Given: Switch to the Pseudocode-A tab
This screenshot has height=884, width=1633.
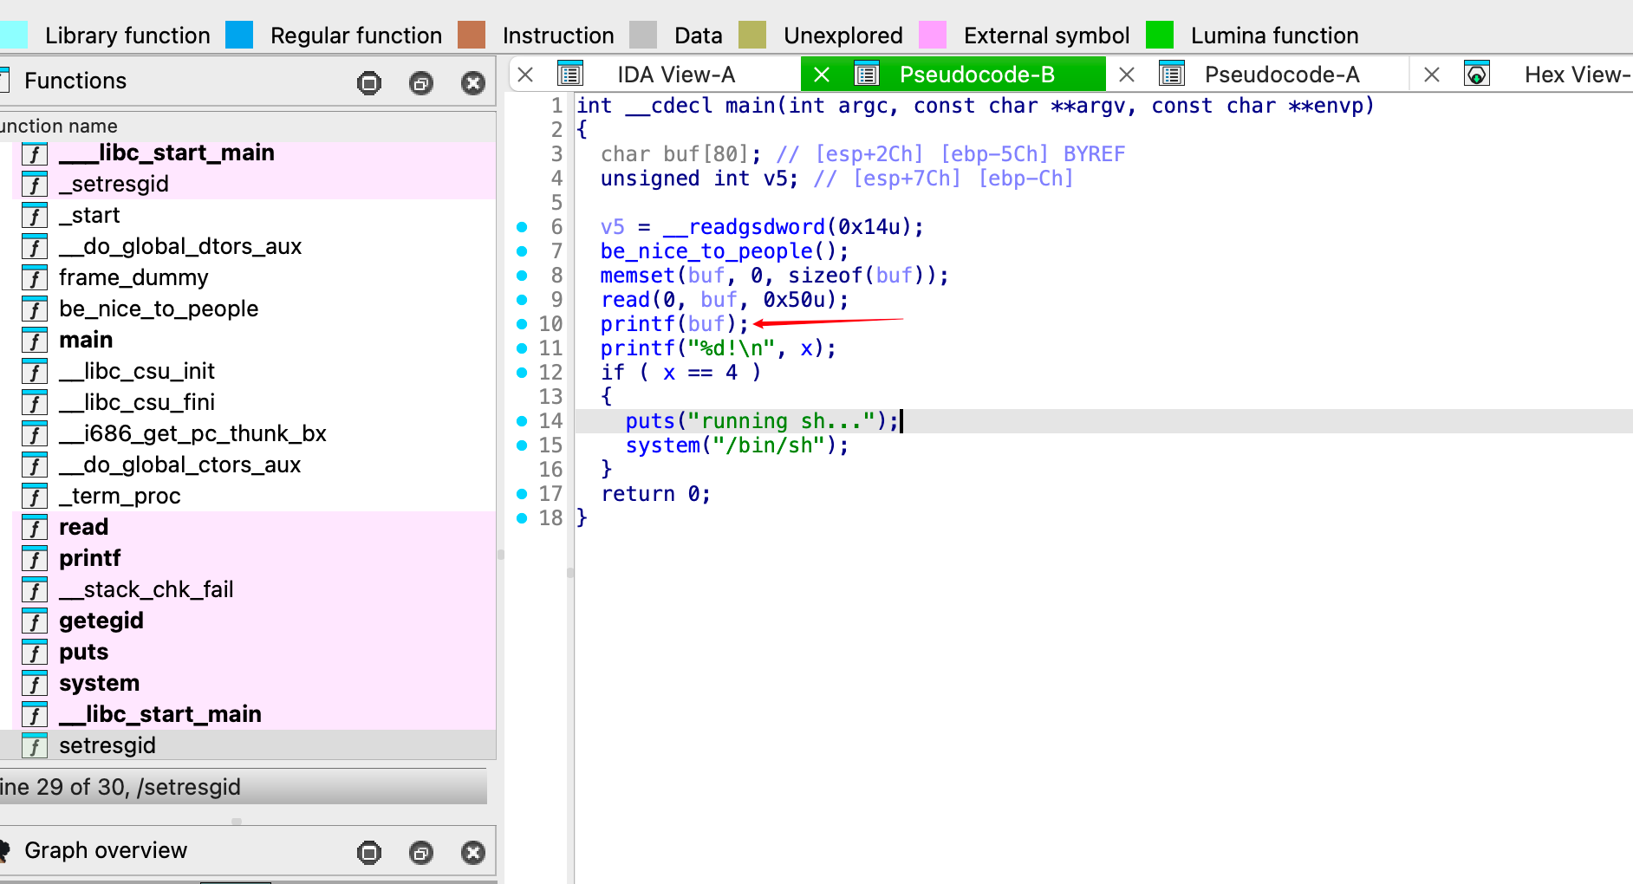Looking at the screenshot, I should coord(1281,75).
